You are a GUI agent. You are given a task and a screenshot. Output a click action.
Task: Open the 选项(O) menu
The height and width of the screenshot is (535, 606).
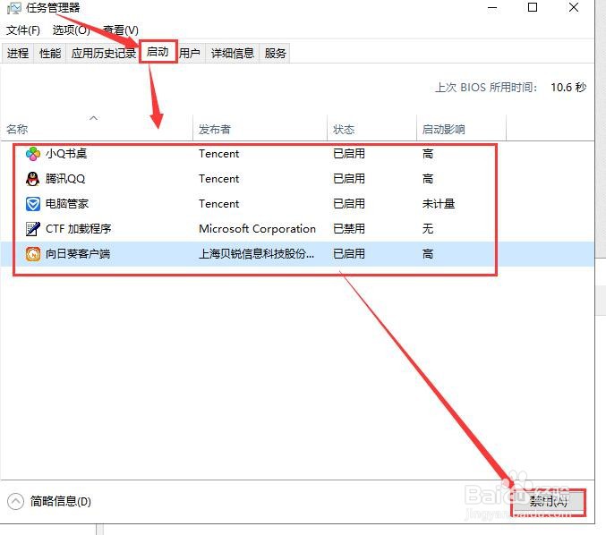click(71, 30)
